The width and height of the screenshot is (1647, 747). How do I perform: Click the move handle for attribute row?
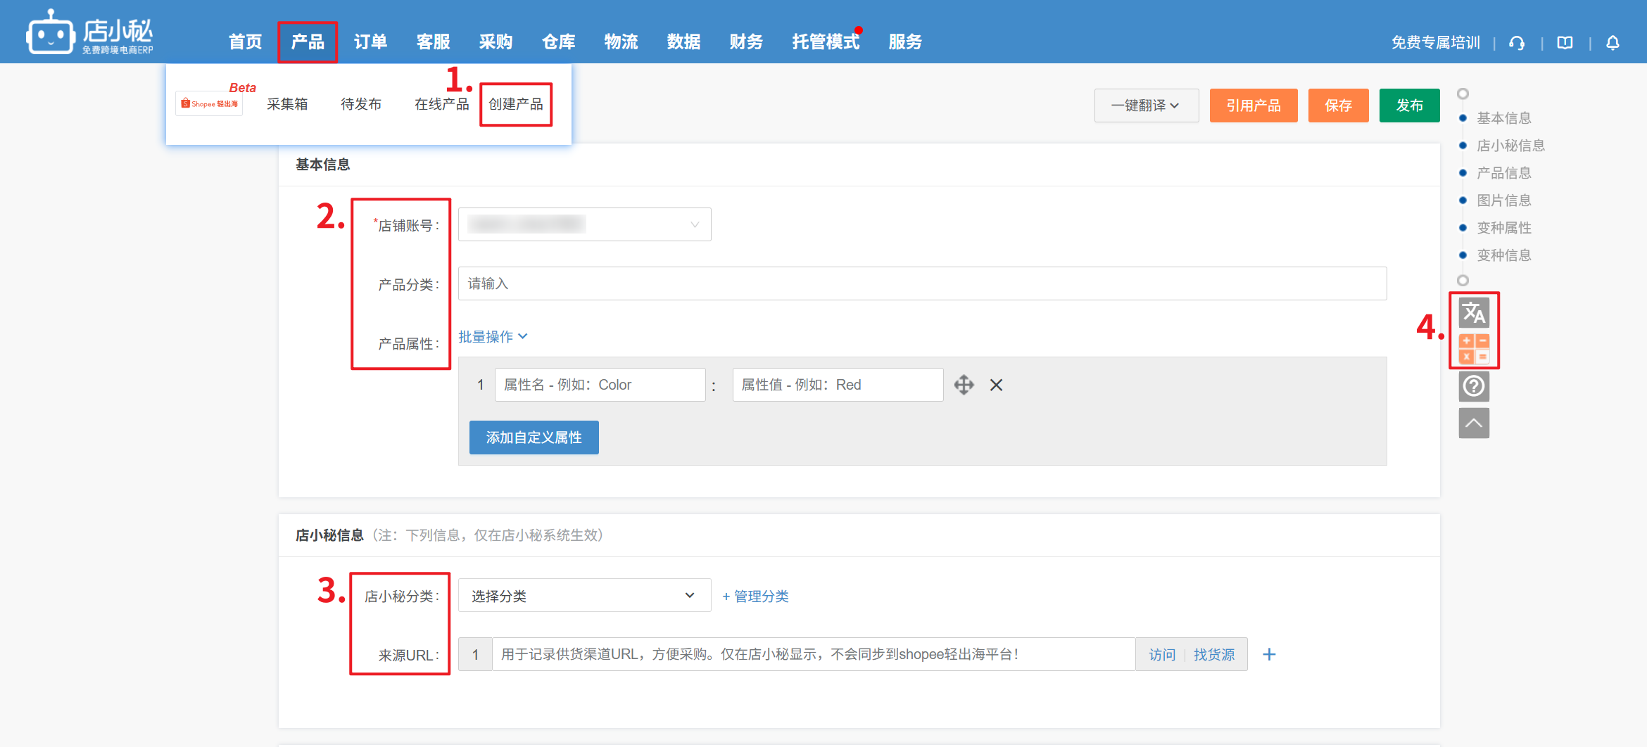(x=964, y=385)
